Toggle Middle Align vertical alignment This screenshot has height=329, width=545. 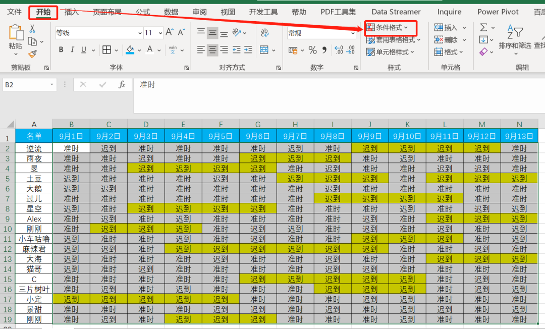212,33
